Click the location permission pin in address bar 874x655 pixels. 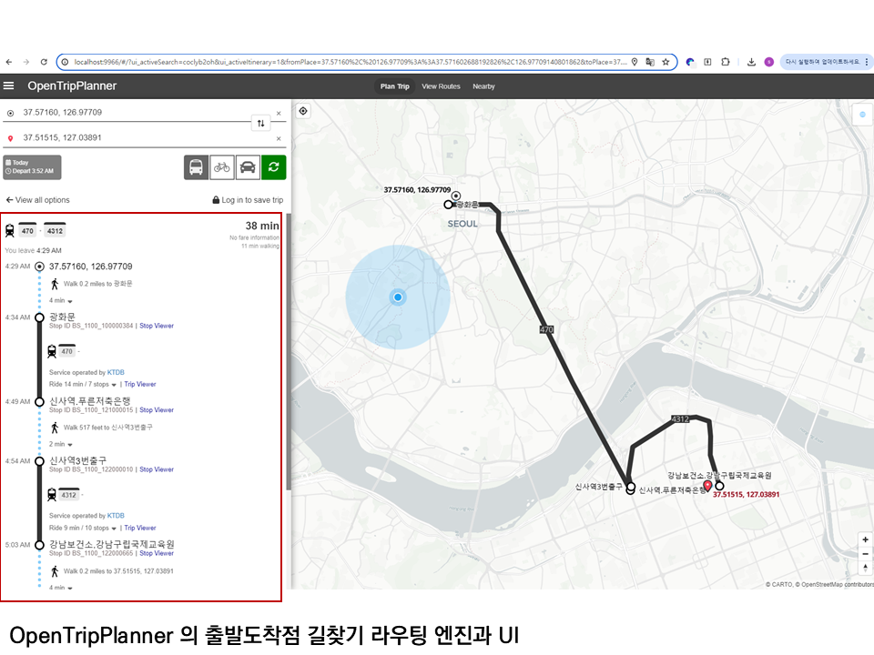pos(635,62)
